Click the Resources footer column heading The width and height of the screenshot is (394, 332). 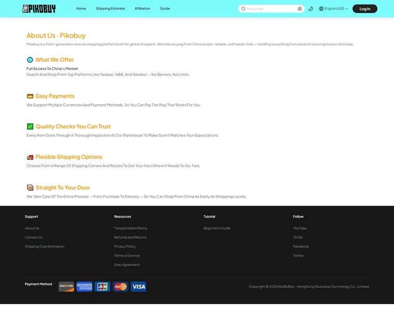click(x=123, y=216)
